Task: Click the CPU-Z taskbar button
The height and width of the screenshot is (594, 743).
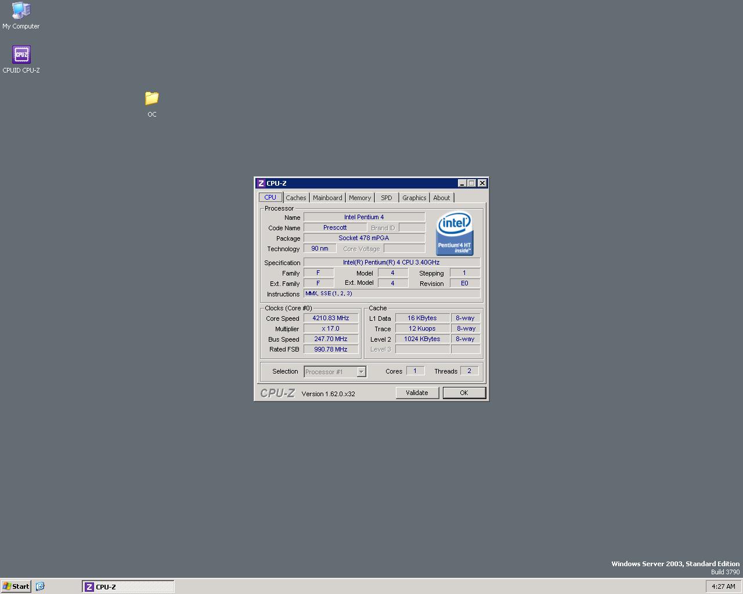Action: (128, 586)
